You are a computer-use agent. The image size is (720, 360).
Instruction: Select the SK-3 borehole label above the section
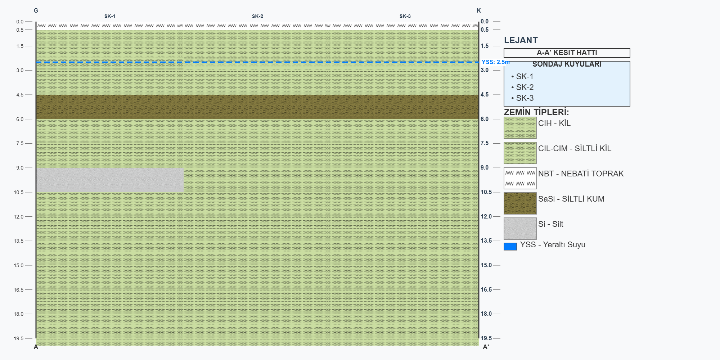tap(405, 16)
